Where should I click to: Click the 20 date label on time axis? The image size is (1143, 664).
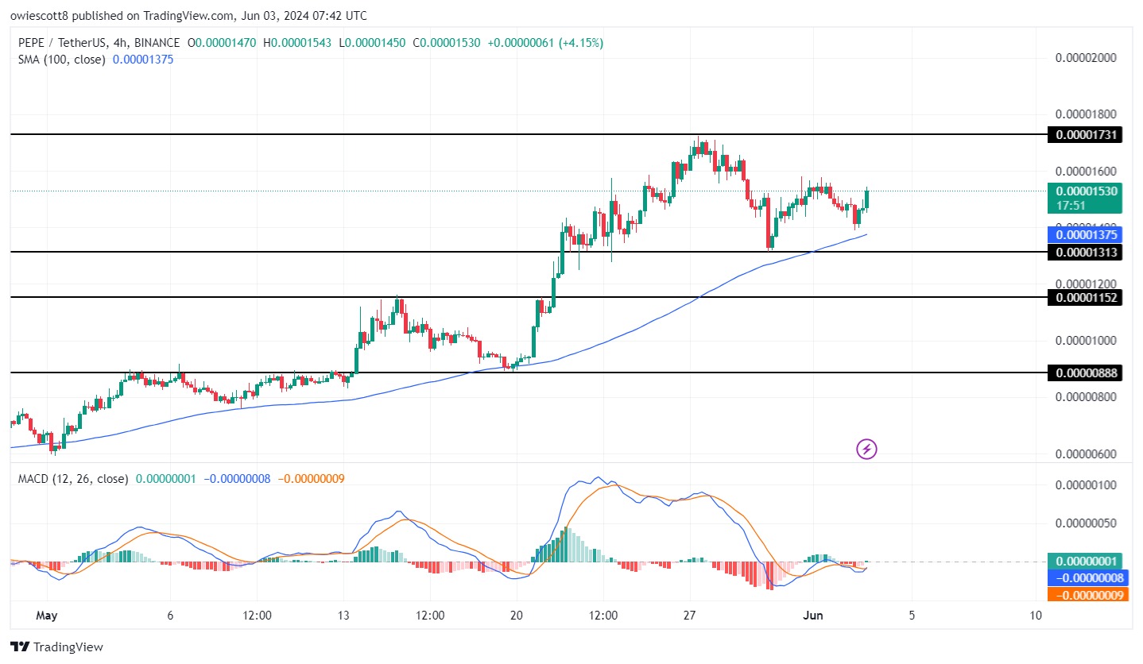(x=517, y=616)
